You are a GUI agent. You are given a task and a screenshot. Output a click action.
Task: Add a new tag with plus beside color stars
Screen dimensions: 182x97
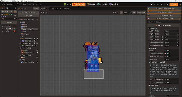pyautogui.click(x=15, y=15)
